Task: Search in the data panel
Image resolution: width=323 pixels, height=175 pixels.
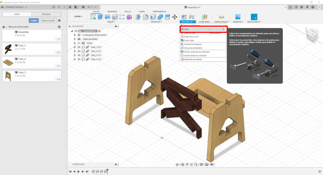Action: click(59, 7)
